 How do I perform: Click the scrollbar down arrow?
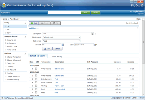click(143, 95)
